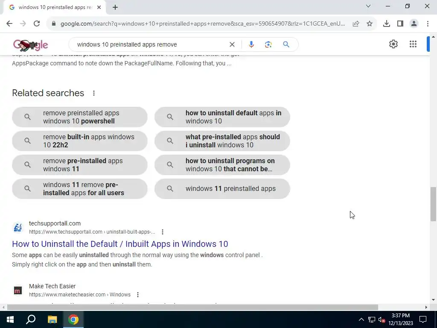The height and width of the screenshot is (328, 437).
Task: Search 'windows 11 preinstalled apps'
Action: tap(222, 189)
